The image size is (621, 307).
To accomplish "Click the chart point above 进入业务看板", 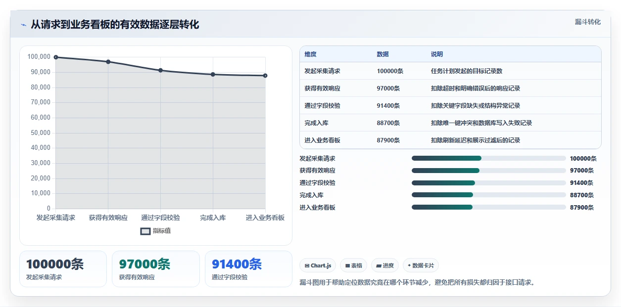I will (x=265, y=76).
